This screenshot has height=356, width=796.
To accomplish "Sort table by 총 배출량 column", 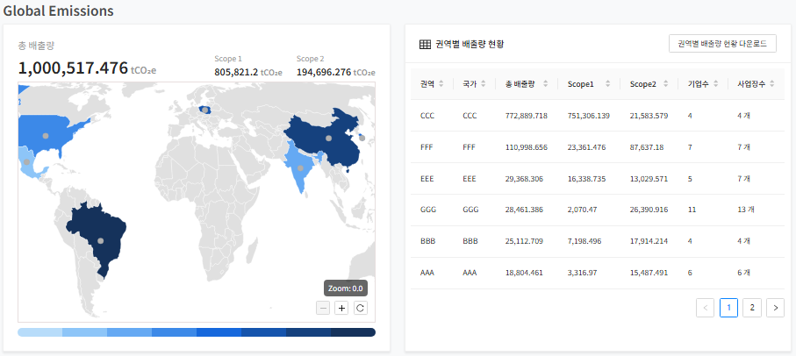I will click(x=527, y=84).
